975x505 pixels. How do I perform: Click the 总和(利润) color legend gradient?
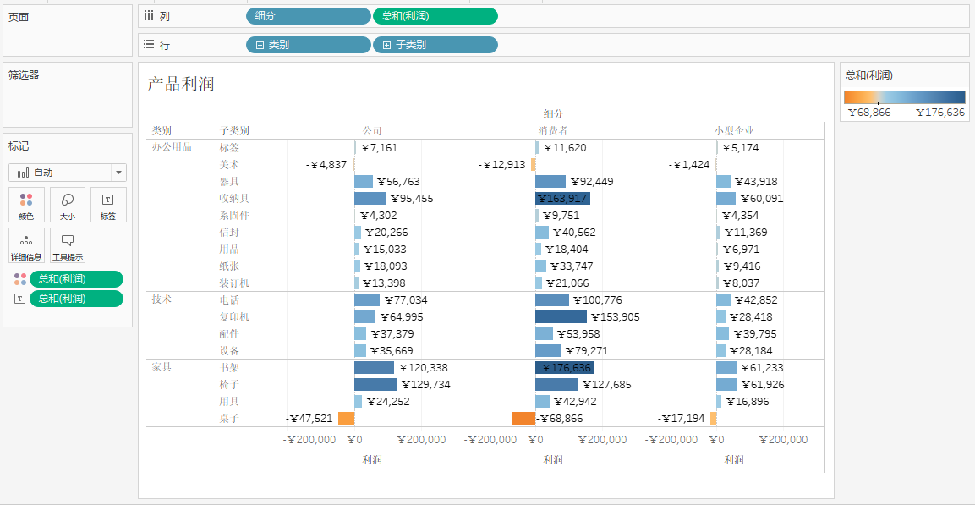(904, 97)
